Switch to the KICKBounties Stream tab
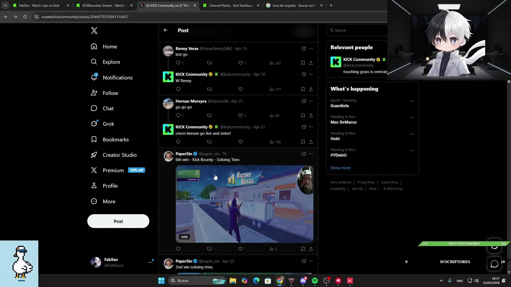Viewport: 511px width, 287px height. tap(104, 6)
